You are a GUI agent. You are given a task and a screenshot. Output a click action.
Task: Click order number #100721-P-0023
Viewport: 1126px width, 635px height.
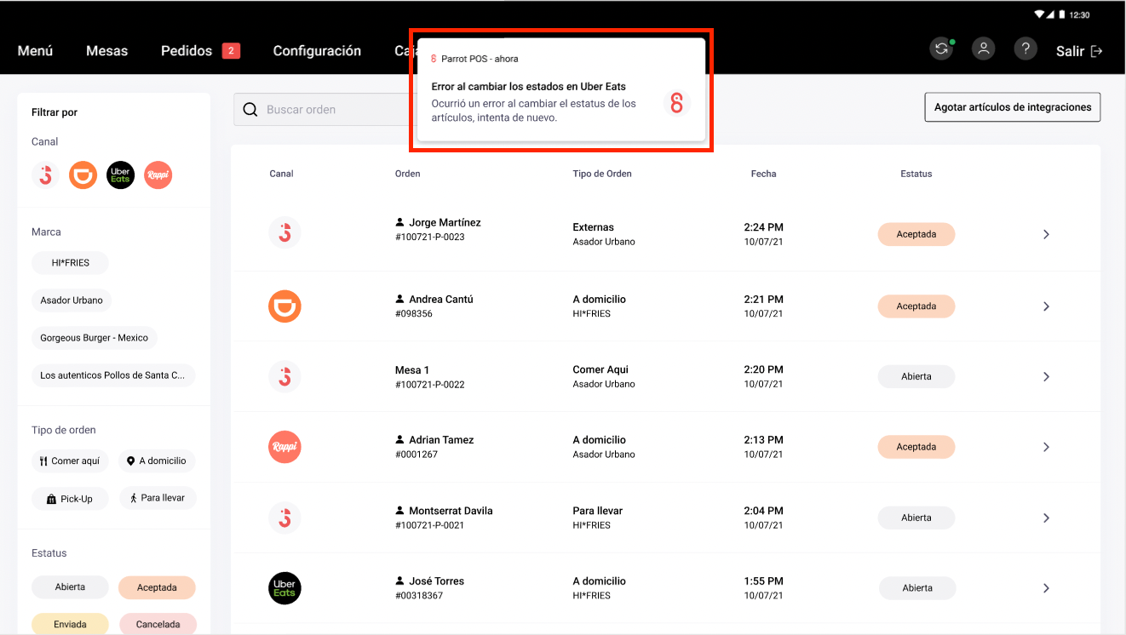pyautogui.click(x=430, y=237)
